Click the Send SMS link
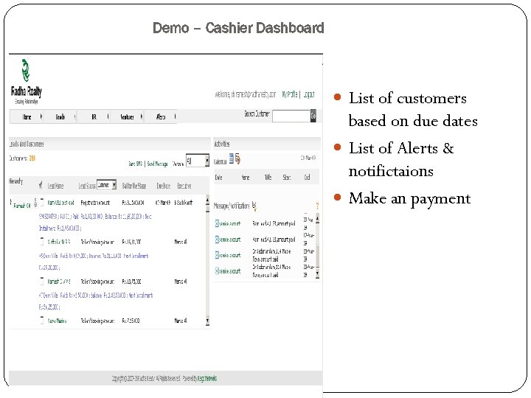Screen dimensions: 531x398 coord(136,164)
